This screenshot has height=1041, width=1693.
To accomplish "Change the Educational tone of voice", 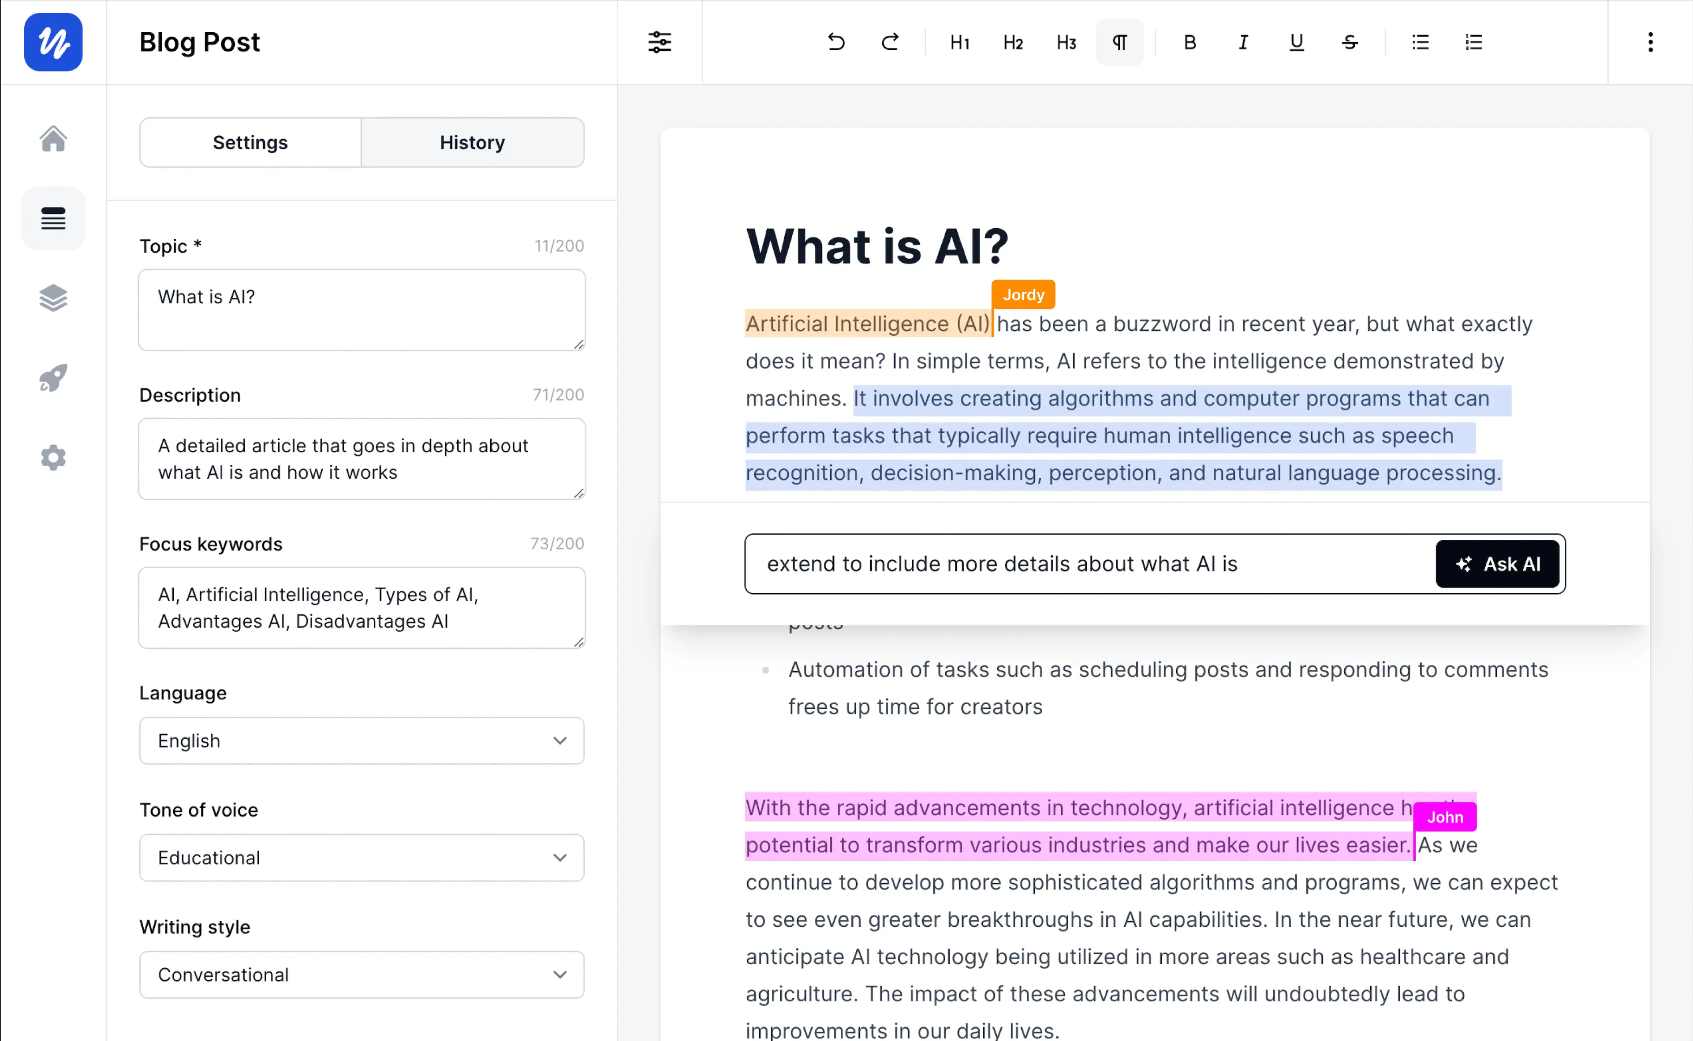I will coord(361,857).
